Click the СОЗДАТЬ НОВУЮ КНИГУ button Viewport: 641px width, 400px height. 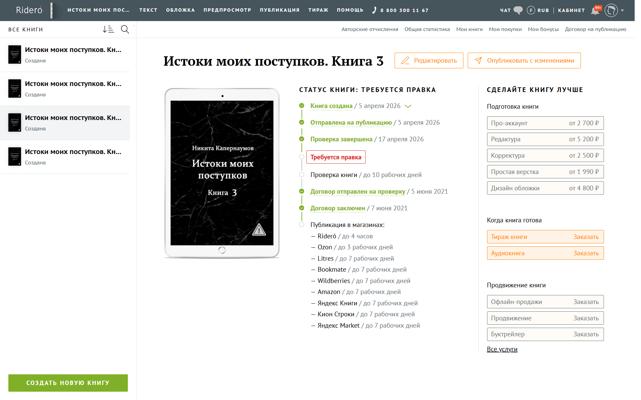(68, 383)
